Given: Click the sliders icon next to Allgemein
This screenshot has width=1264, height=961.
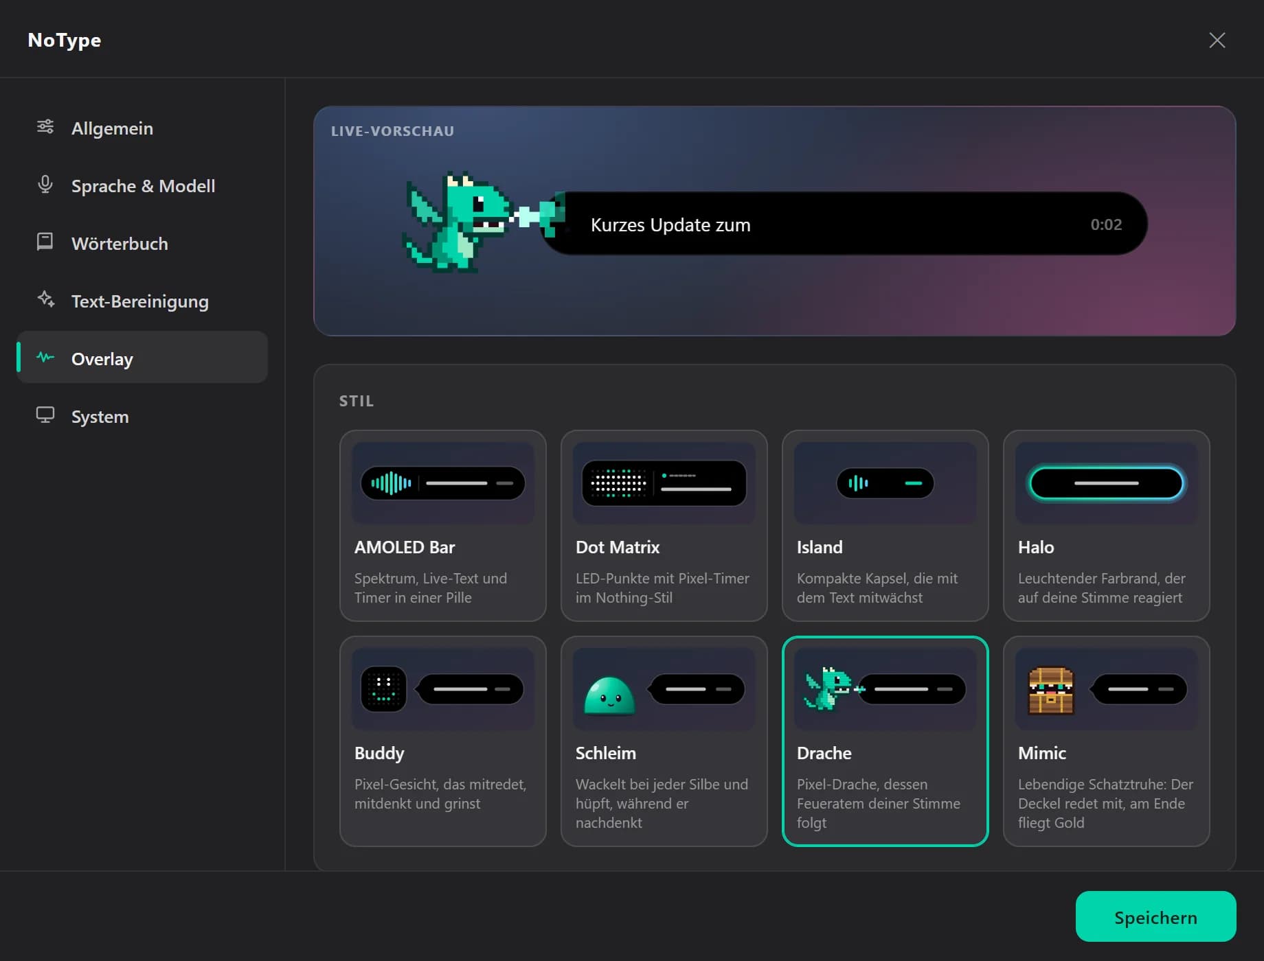Looking at the screenshot, I should click(45, 127).
